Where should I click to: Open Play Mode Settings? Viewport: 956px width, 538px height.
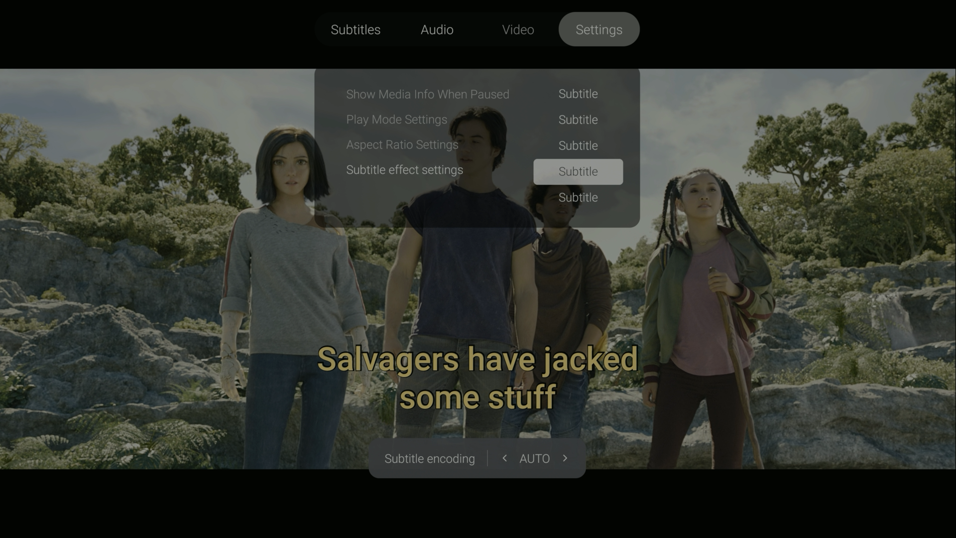click(396, 120)
